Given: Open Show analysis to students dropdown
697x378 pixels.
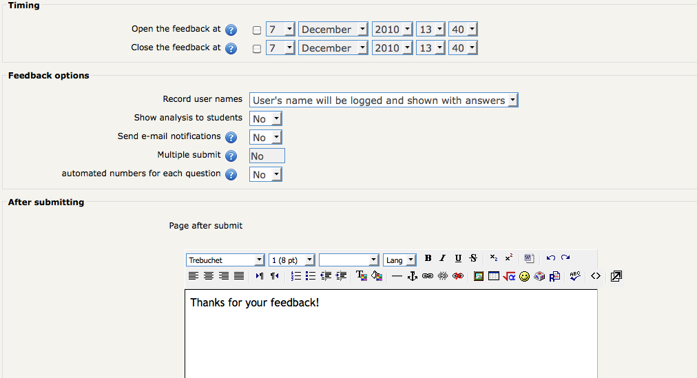Looking at the screenshot, I should tap(265, 119).
